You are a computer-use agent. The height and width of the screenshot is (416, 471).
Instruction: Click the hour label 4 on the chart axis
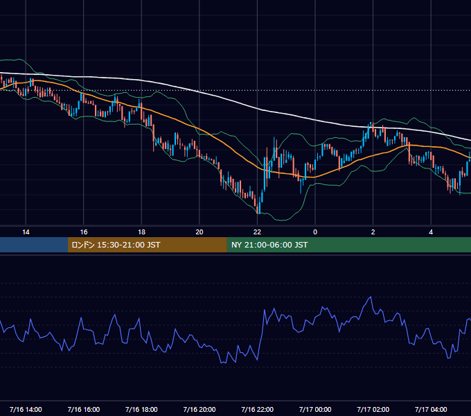pos(431,232)
